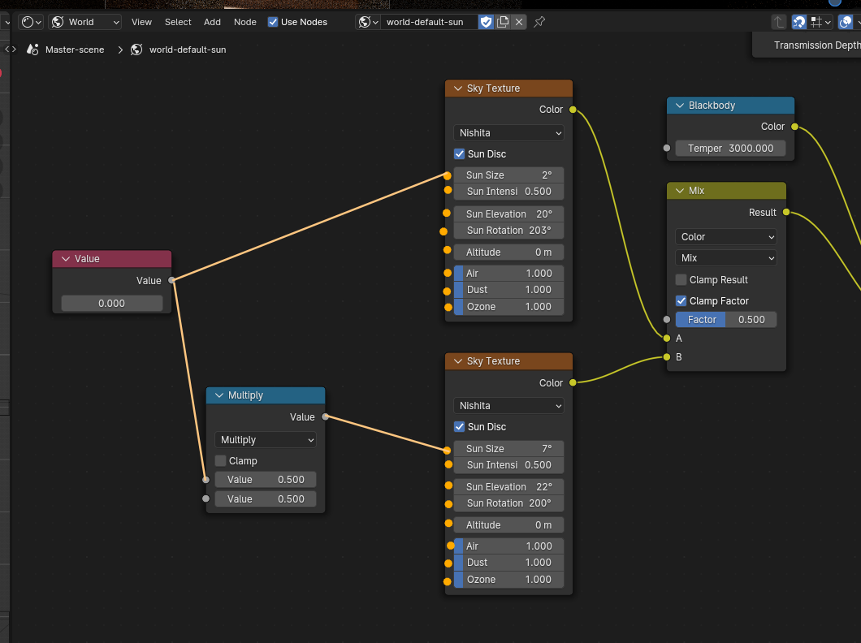The image size is (861, 643).
Task: Collapse the Multiply node
Action: pyautogui.click(x=219, y=395)
